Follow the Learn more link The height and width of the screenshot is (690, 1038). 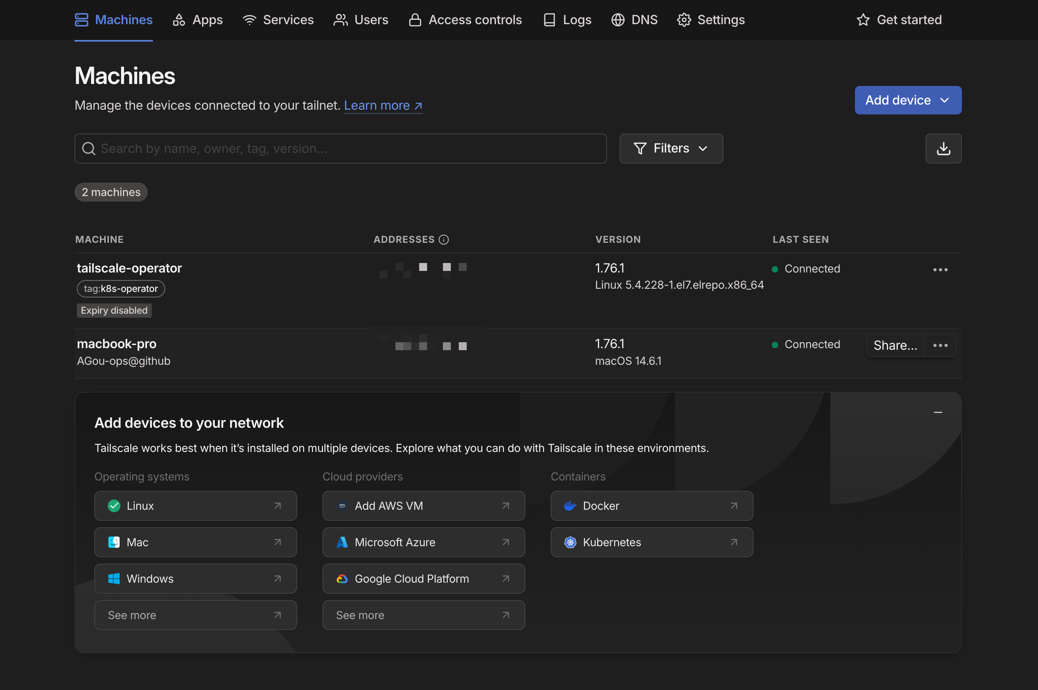pos(383,106)
